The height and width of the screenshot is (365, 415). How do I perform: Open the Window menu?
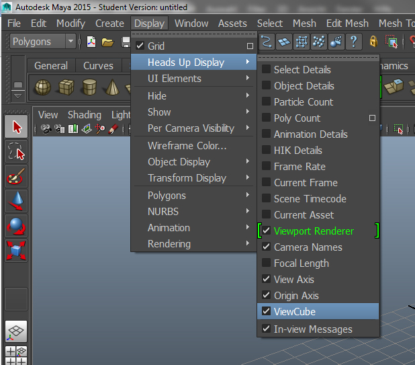point(191,23)
